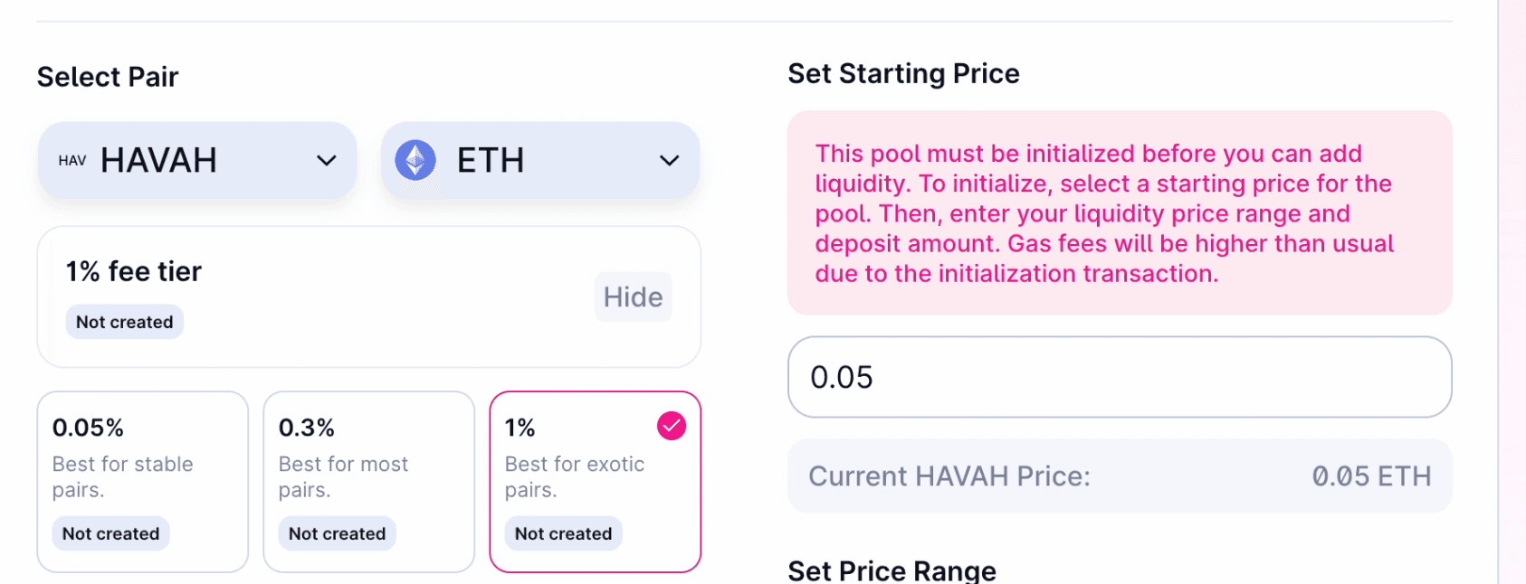Click the Set Price Range heading
This screenshot has height=584, width=1526.
(x=892, y=570)
